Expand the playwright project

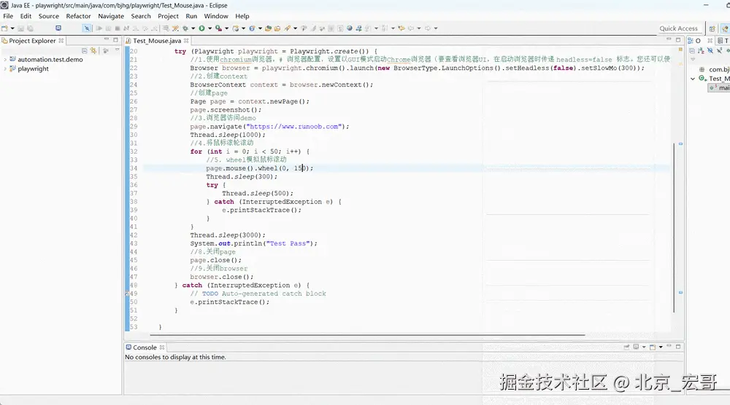(x=5, y=68)
